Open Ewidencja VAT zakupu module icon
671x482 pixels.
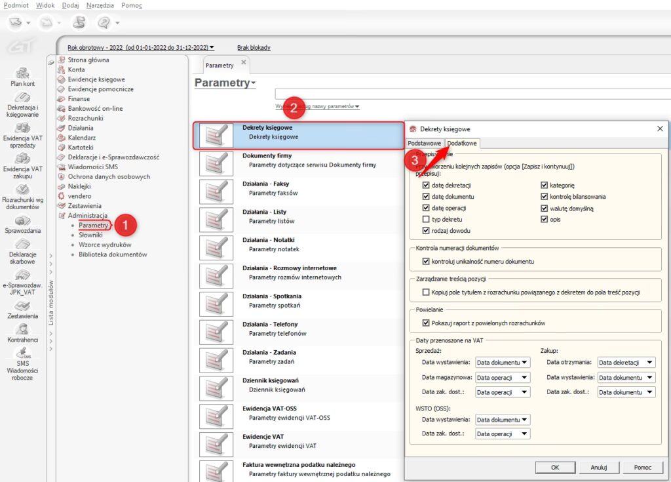tap(22, 160)
